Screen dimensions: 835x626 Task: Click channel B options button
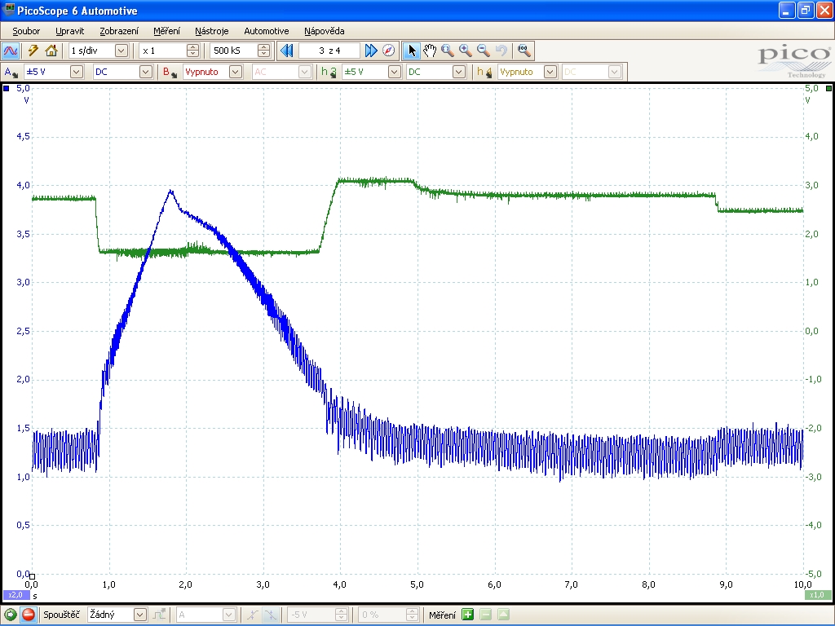170,72
